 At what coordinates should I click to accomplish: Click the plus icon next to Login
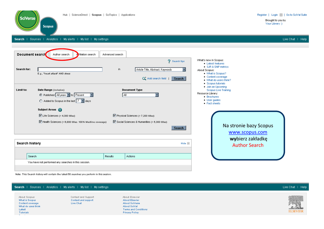(x=281, y=15)
